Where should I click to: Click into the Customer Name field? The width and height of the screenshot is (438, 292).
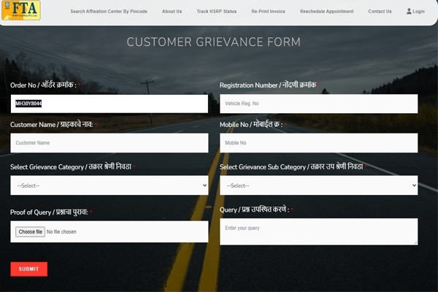pyautogui.click(x=109, y=143)
